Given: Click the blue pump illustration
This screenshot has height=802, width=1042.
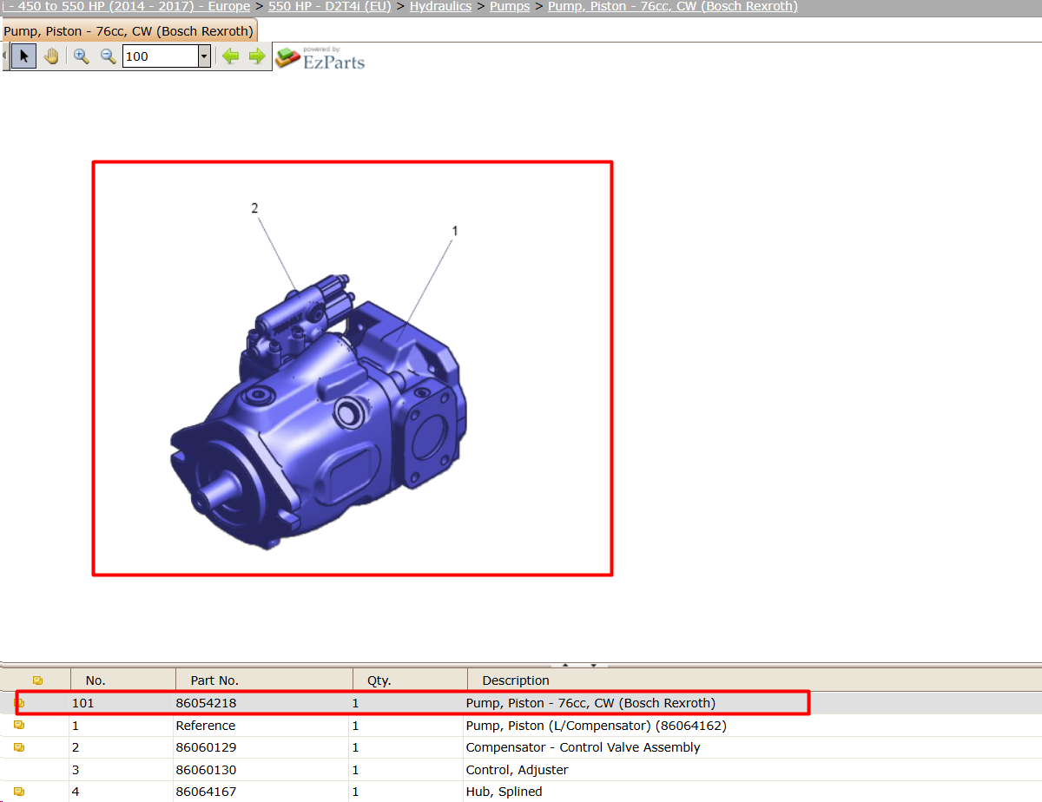Looking at the screenshot, I should coord(318,412).
